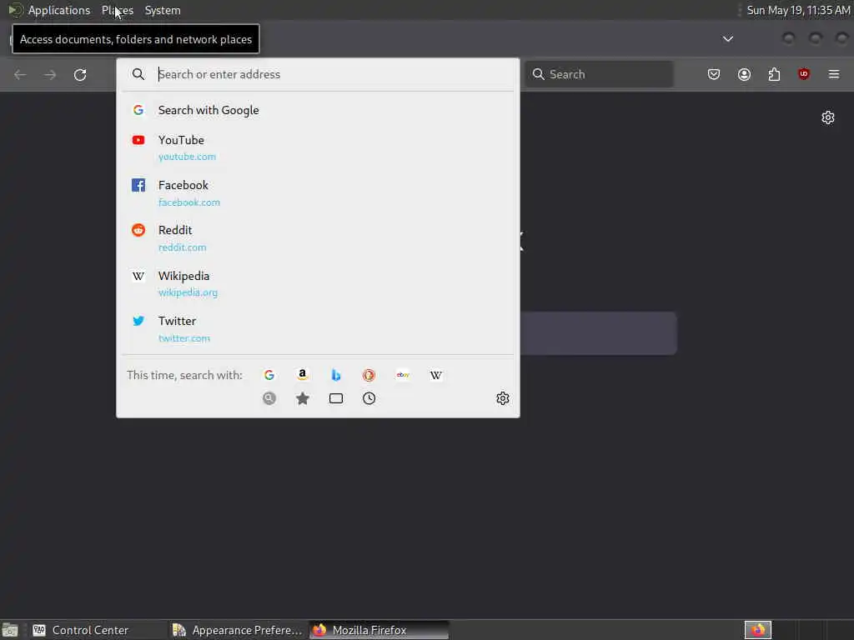The width and height of the screenshot is (854, 640).
Task: Personalize new tab with gear icon
Action: (828, 117)
